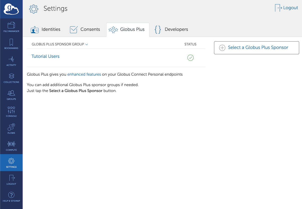Viewport: 302px width, 209px height.
Task: Click 'You can add additional Globus Plus sponsor groups' text
Action: (x=83, y=85)
